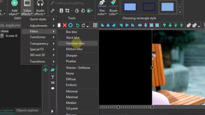Click the Undo arrow icon
205x115 pixels.
tap(78, 25)
